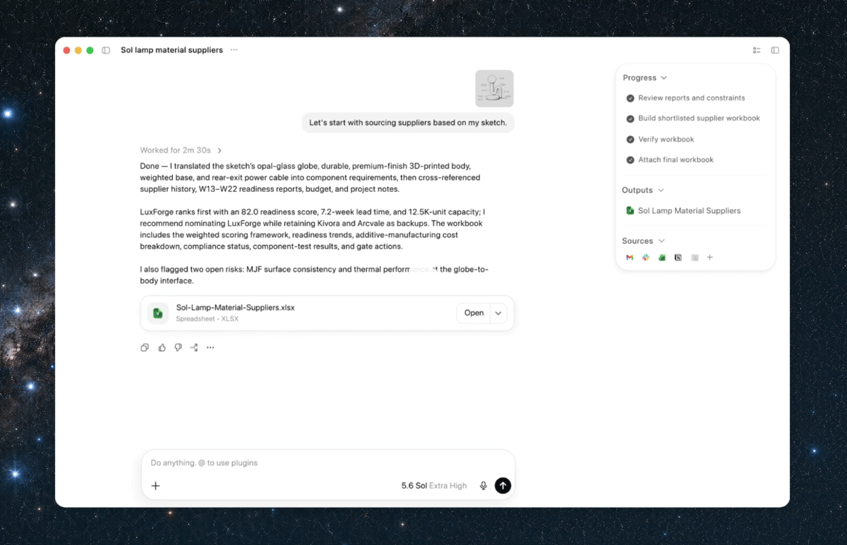This screenshot has height=545, width=847.
Task: Click the plus icon to add attachment
Action: click(156, 486)
